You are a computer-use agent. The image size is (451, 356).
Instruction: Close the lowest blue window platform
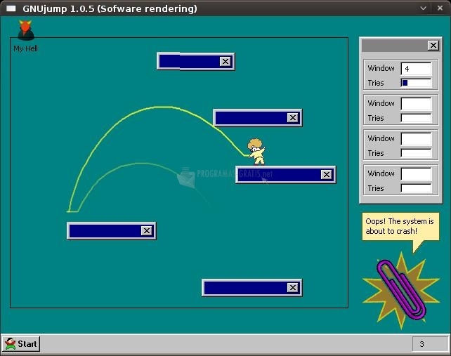pyautogui.click(x=292, y=288)
